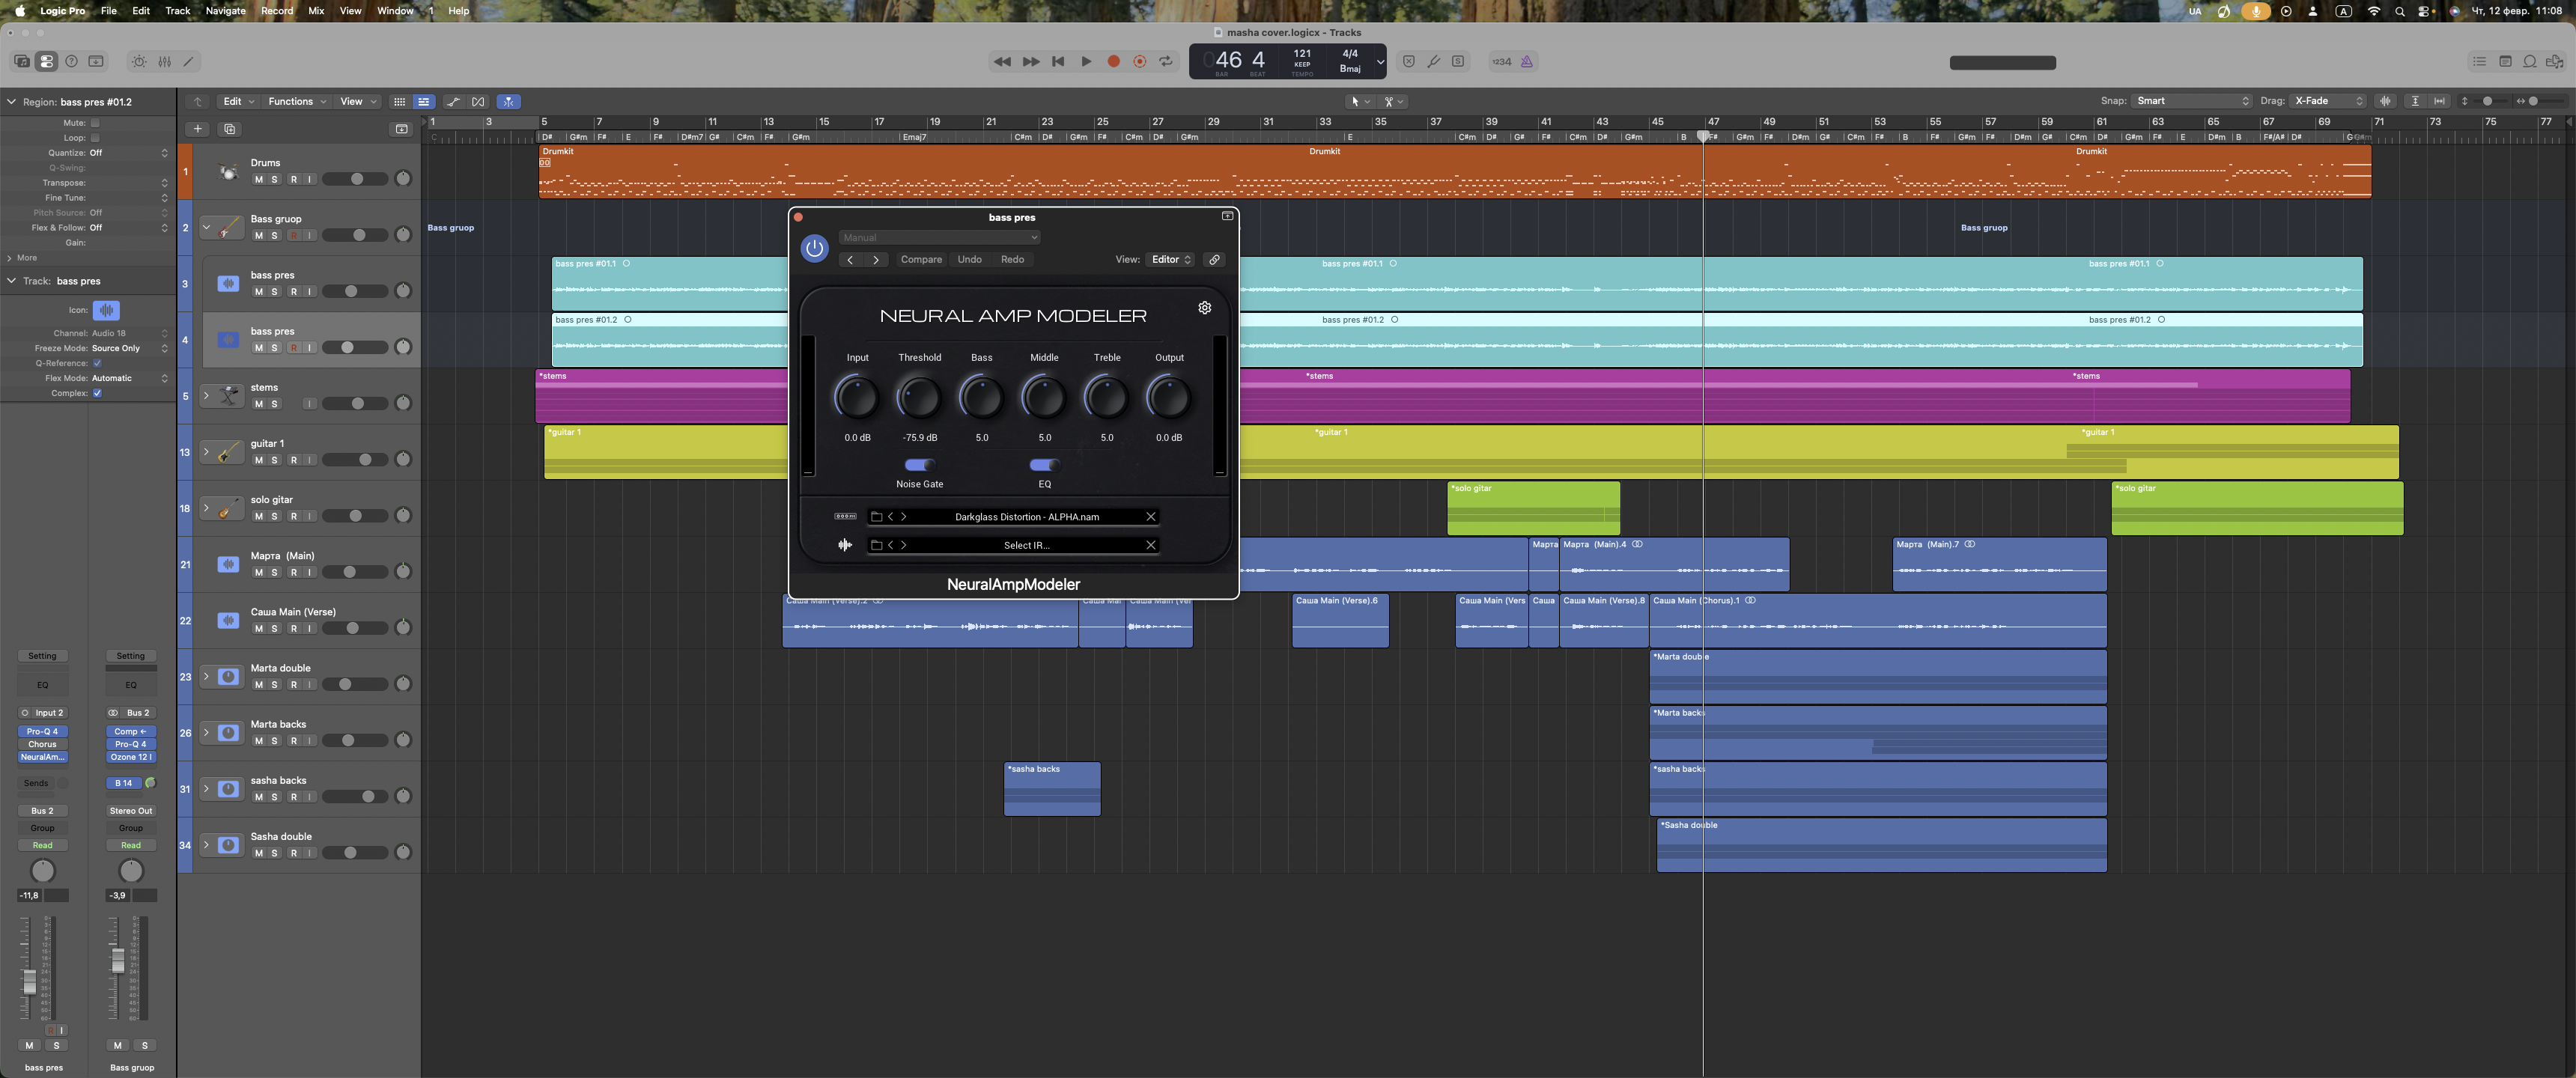Toggle Cycle mode in transport

[x=1166, y=62]
